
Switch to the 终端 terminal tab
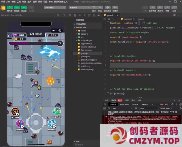[139, 100]
